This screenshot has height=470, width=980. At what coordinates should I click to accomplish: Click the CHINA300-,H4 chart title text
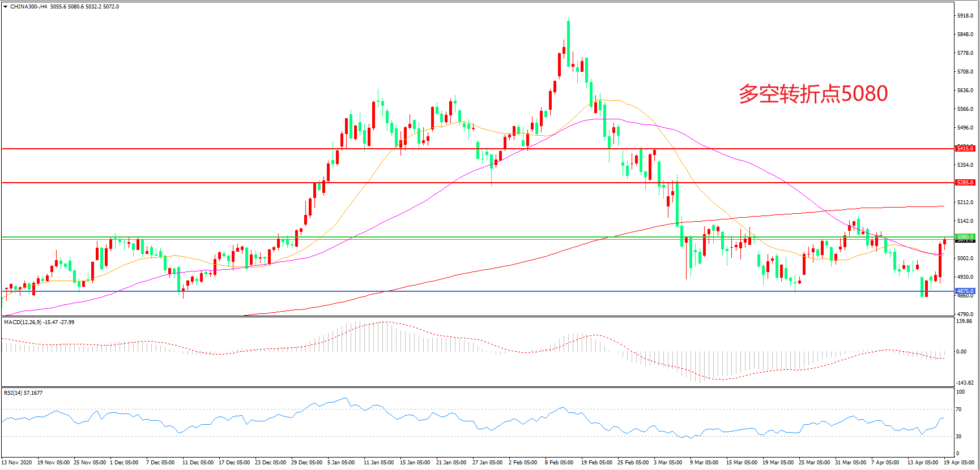(29, 7)
